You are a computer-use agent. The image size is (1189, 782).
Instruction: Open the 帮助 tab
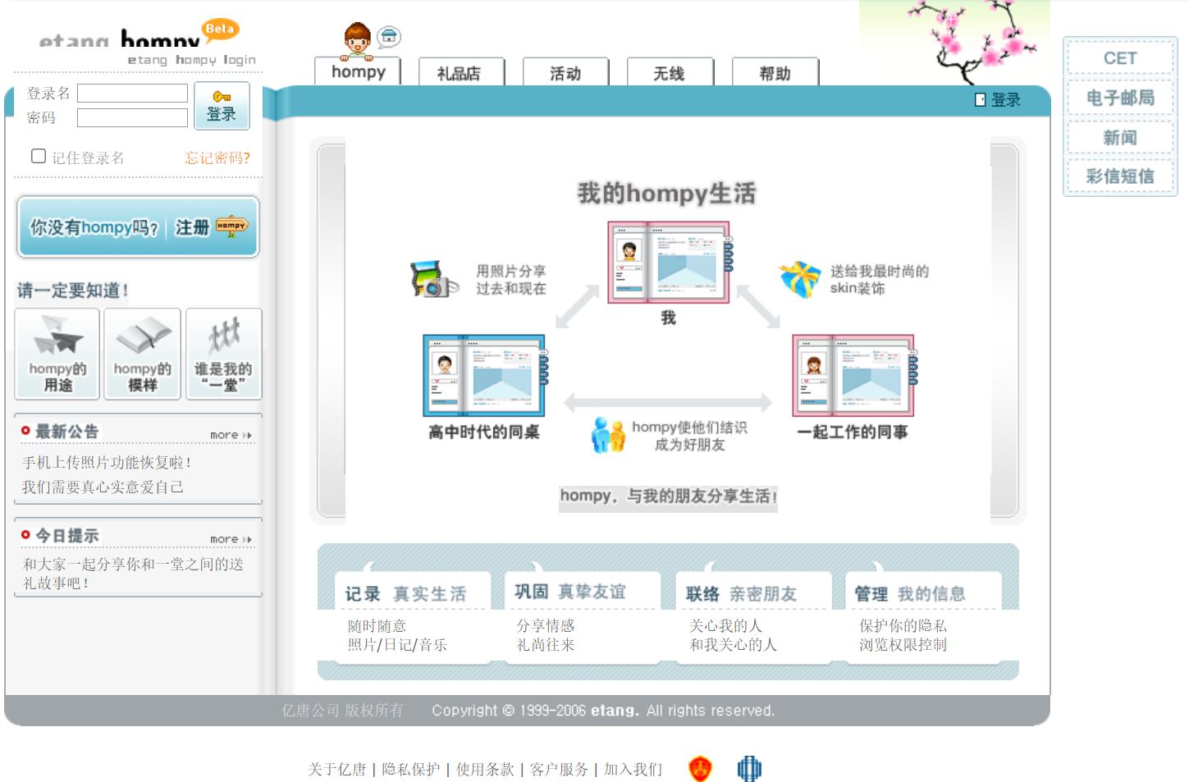coord(774,72)
